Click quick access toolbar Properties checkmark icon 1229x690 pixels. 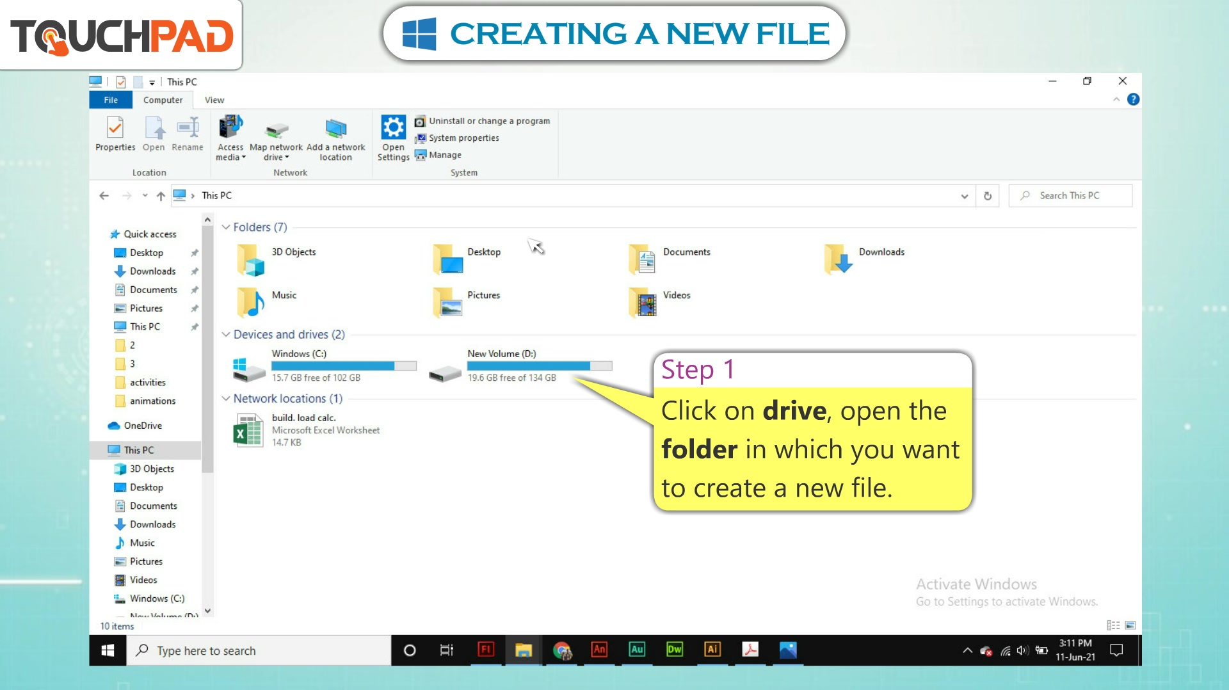click(121, 82)
